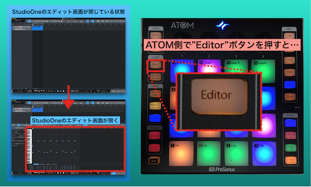
Task: Open Mix view button in upper window bottom-right
Action: 118,91
